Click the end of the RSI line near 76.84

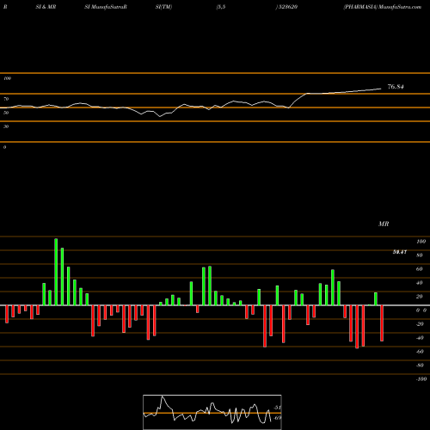[381, 89]
